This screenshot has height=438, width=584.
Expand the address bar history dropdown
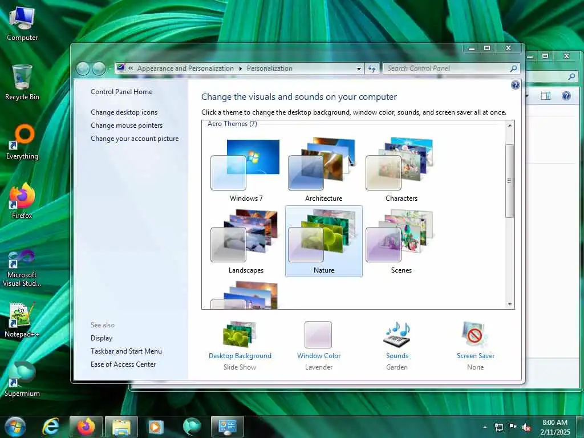[359, 68]
